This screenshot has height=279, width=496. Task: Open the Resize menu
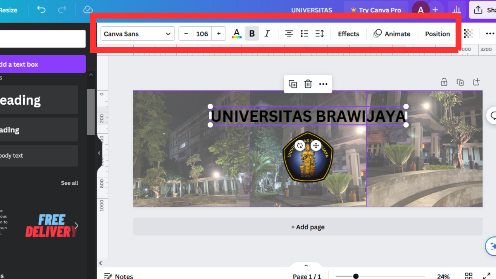9,10
